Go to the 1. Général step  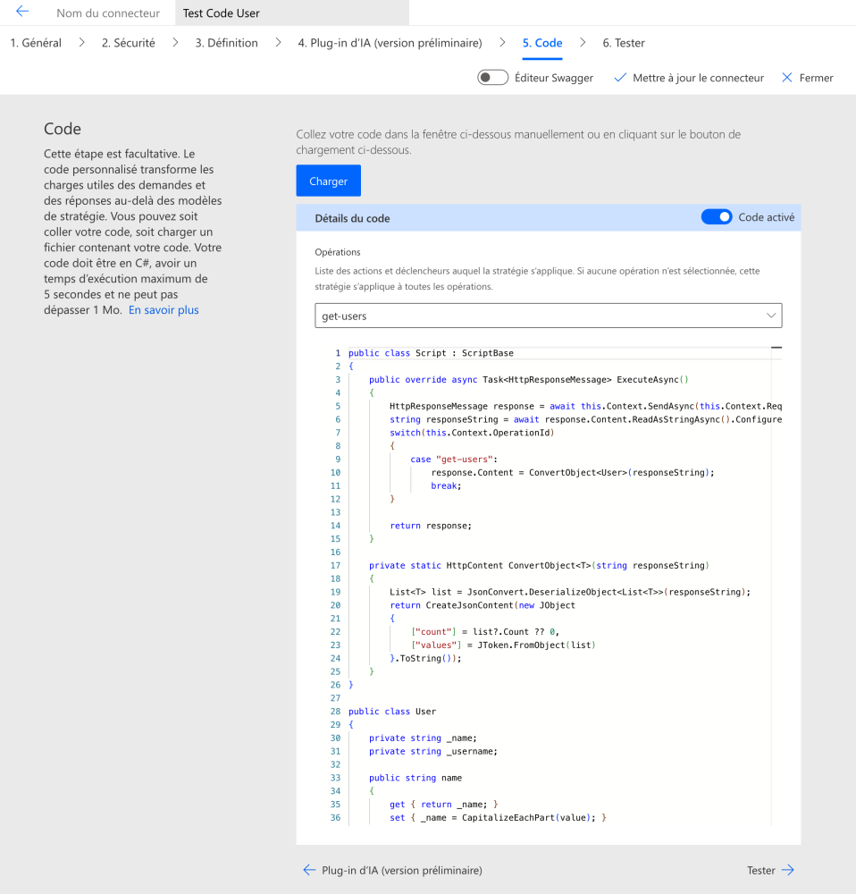click(36, 43)
